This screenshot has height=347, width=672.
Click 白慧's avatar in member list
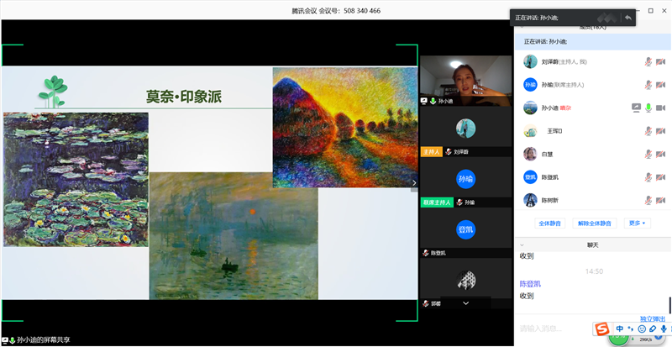[x=530, y=154]
